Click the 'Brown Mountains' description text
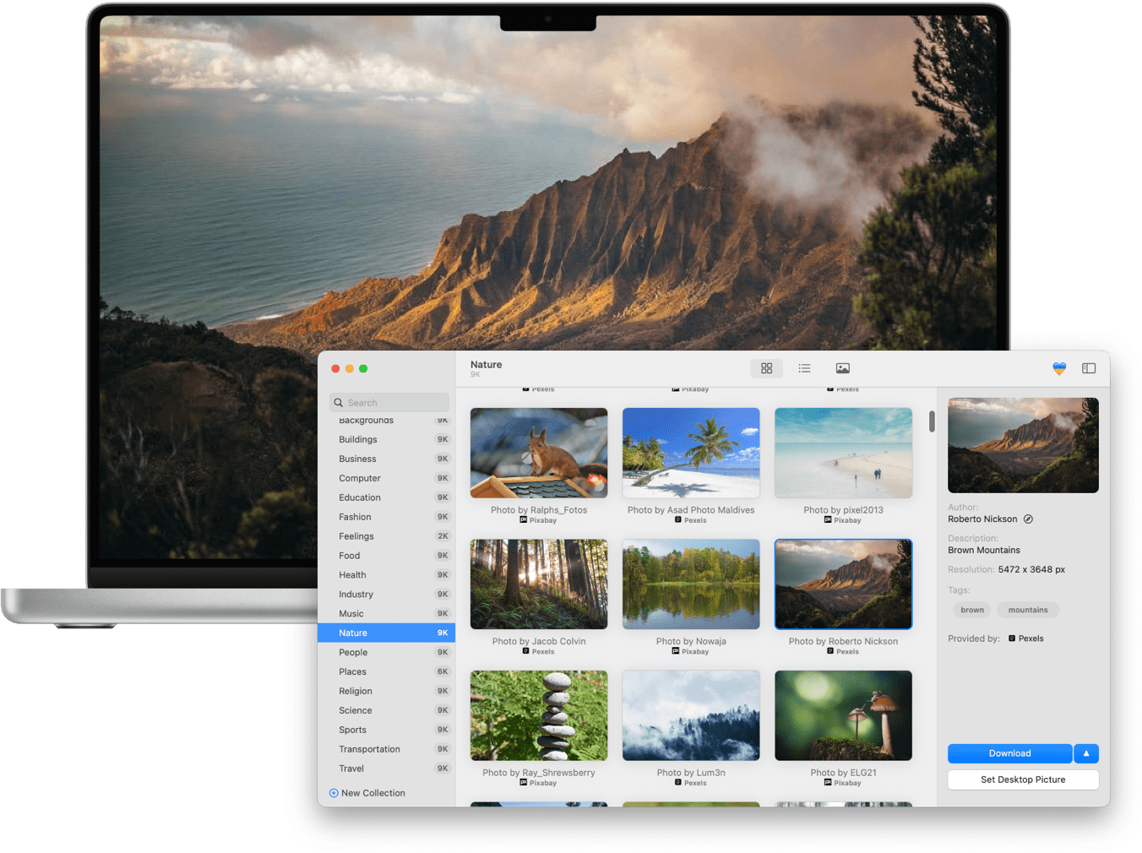The width and height of the screenshot is (1142, 853). 984,550
